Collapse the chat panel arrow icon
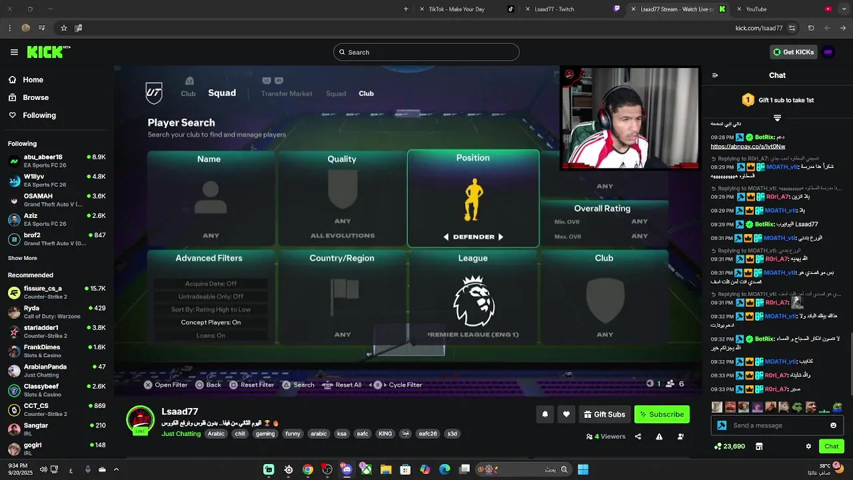The image size is (853, 480). point(715,75)
